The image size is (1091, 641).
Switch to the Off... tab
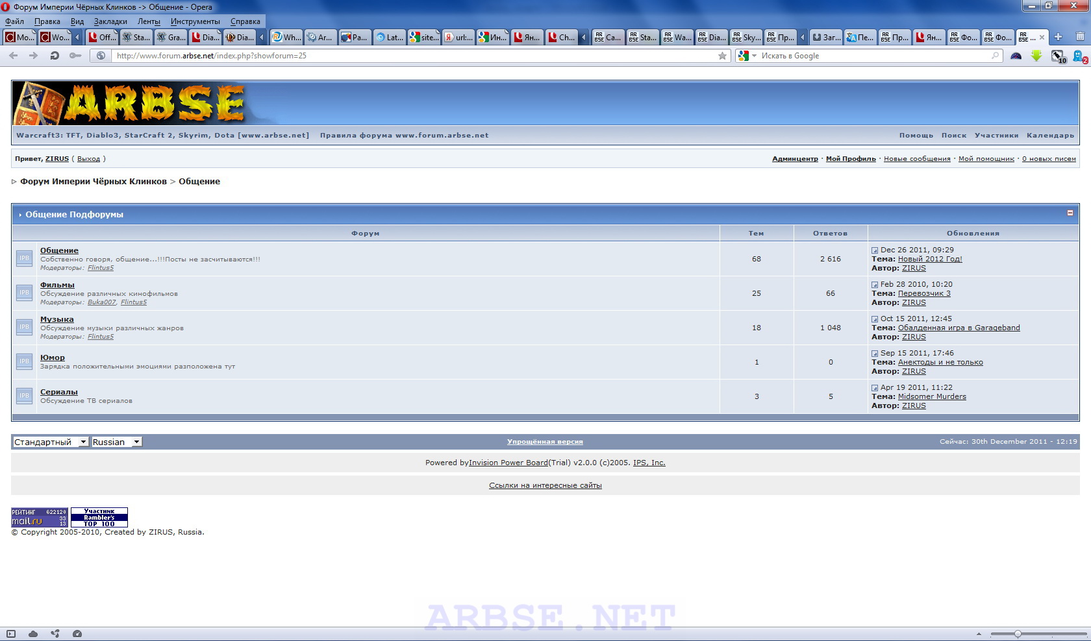point(102,38)
